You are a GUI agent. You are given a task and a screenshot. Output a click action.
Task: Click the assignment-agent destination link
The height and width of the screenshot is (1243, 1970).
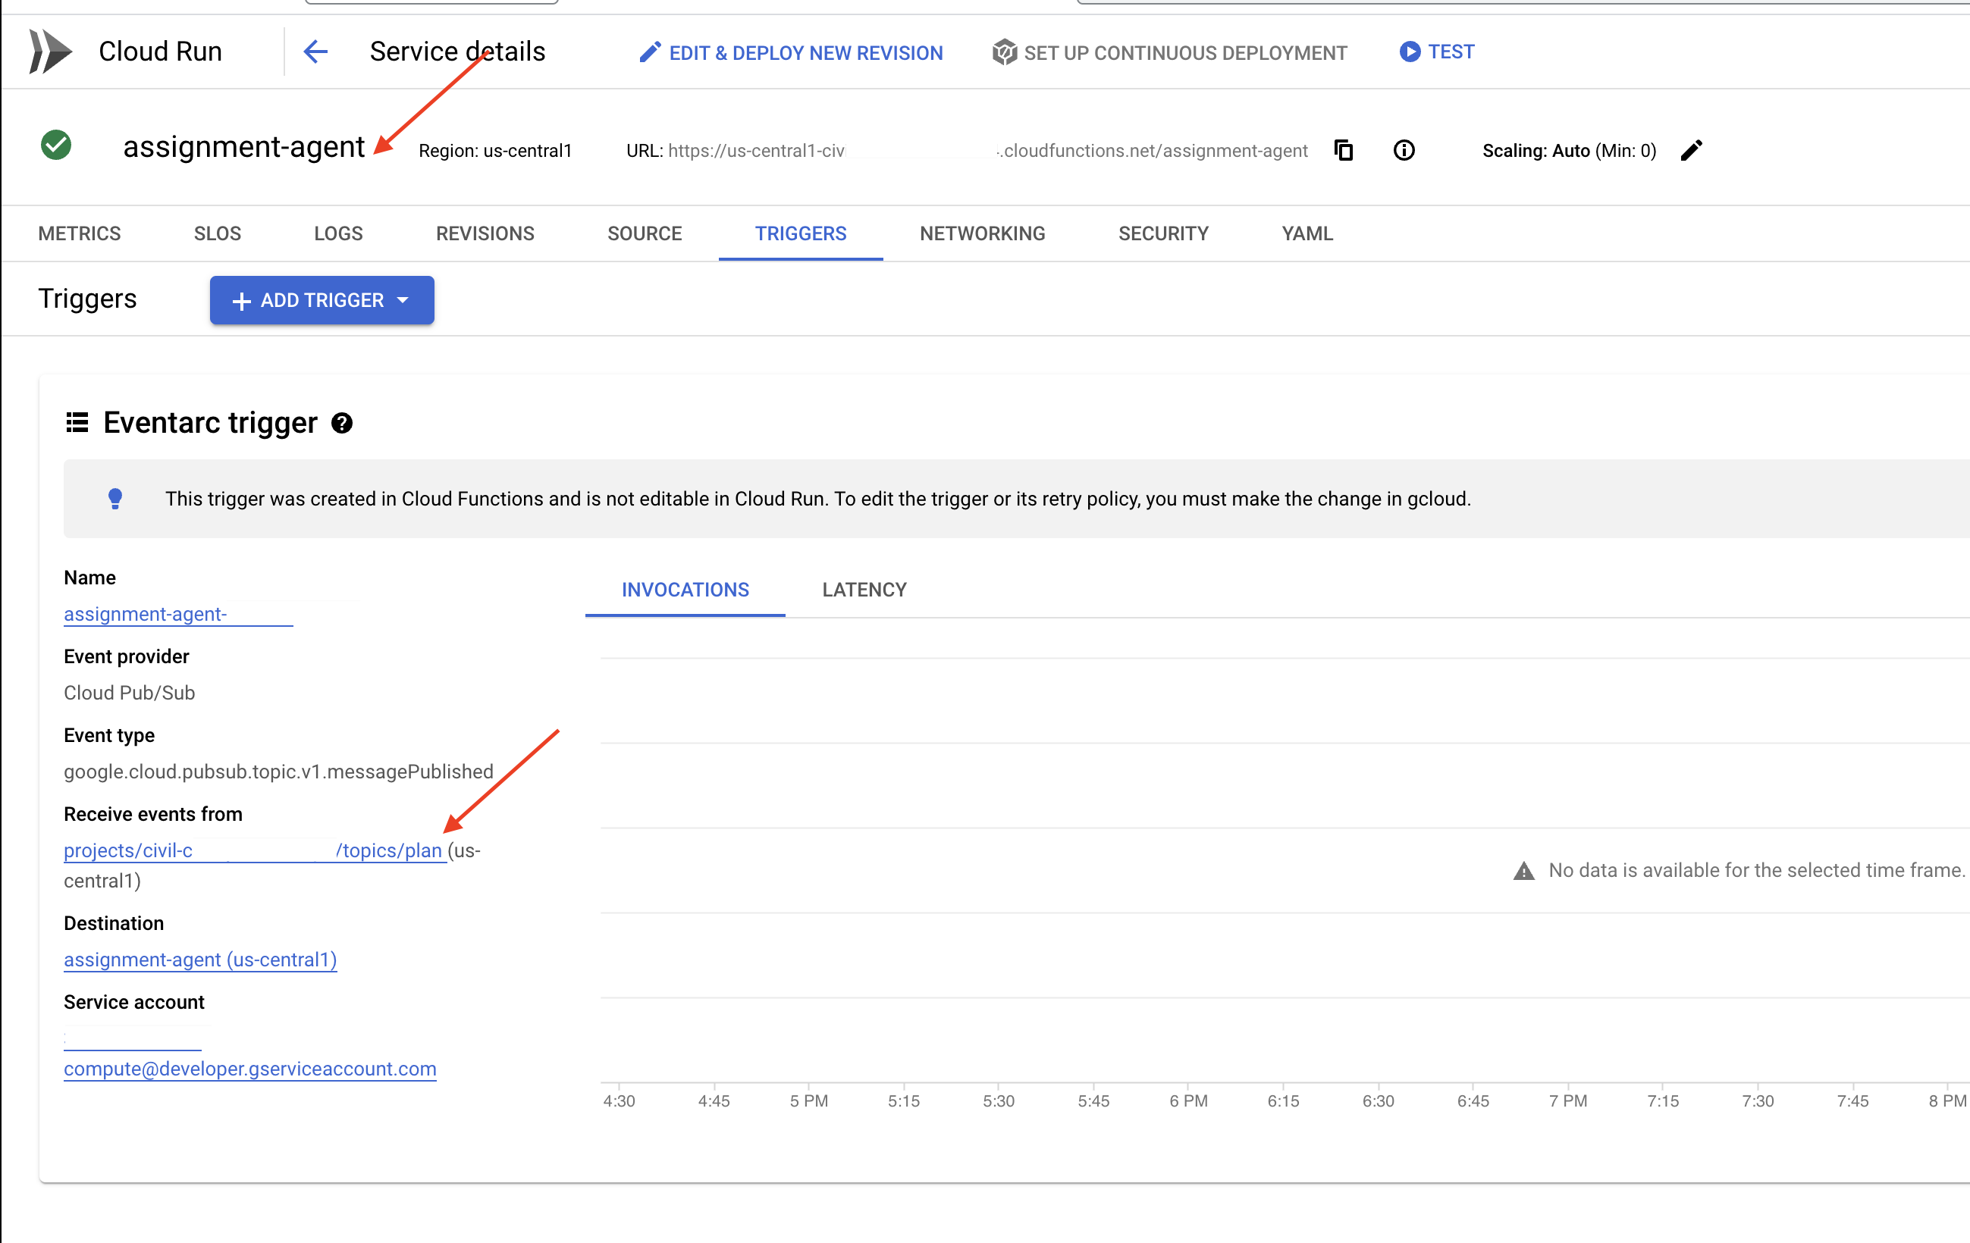[199, 960]
